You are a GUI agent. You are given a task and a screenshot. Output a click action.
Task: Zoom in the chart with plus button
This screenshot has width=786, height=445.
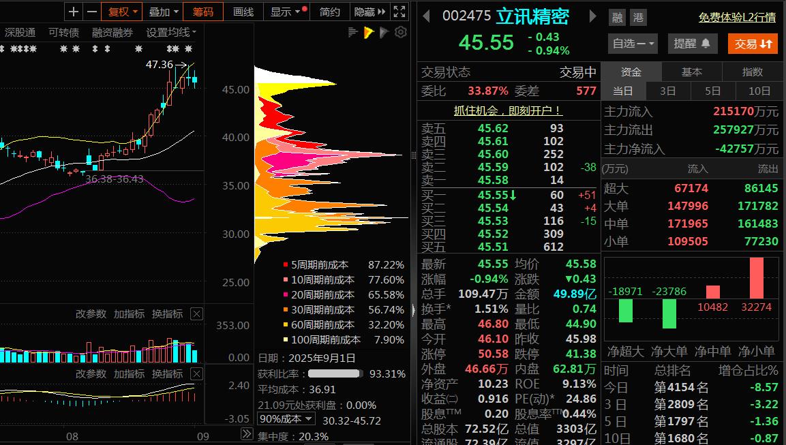pos(74,12)
